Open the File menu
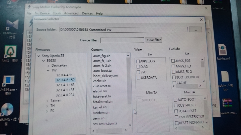The height and width of the screenshot is (135, 241). click(x=29, y=13)
